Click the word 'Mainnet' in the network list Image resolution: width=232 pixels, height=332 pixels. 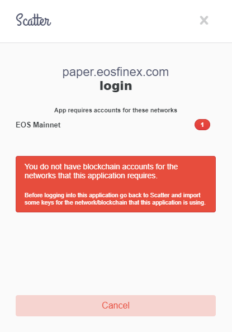click(x=47, y=125)
